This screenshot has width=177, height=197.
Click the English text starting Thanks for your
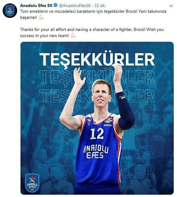coord(92,33)
